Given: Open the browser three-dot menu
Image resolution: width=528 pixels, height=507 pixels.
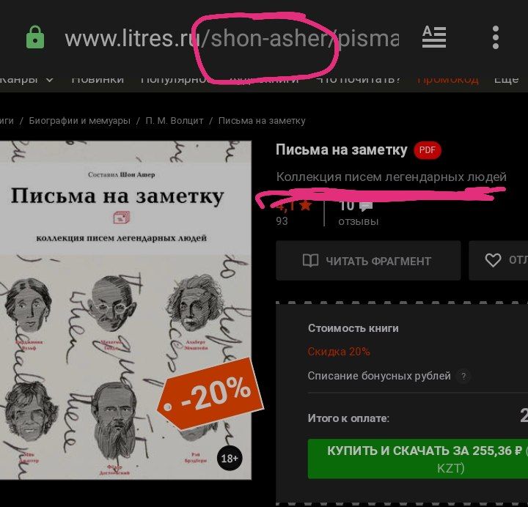Looking at the screenshot, I should (495, 37).
